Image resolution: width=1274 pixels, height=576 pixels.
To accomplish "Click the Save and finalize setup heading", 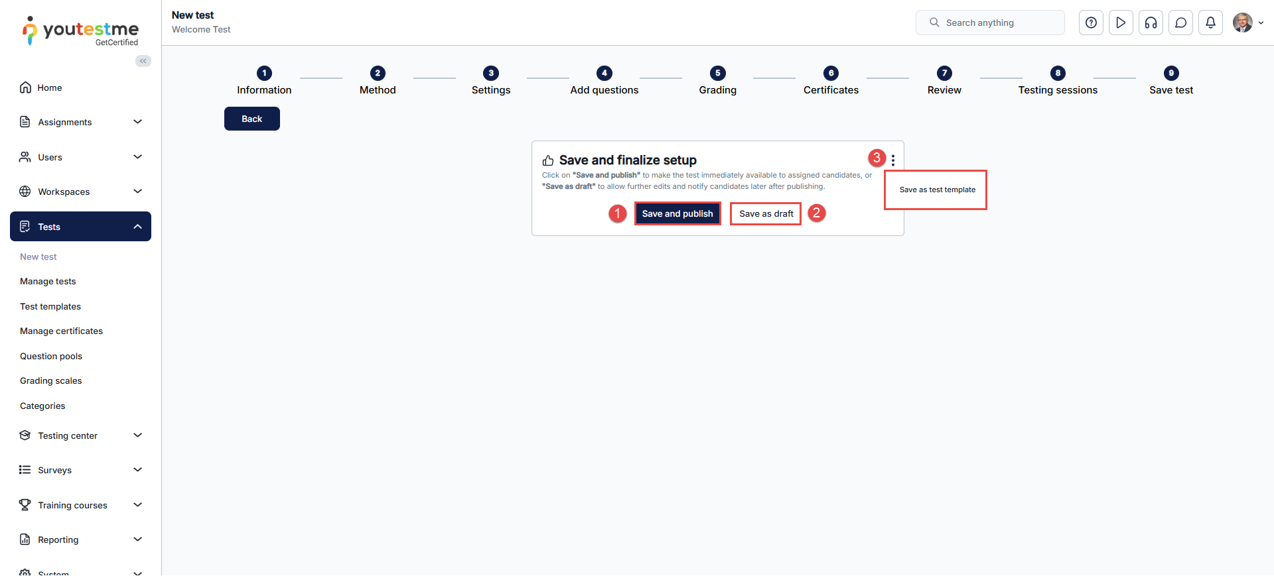I will [628, 160].
